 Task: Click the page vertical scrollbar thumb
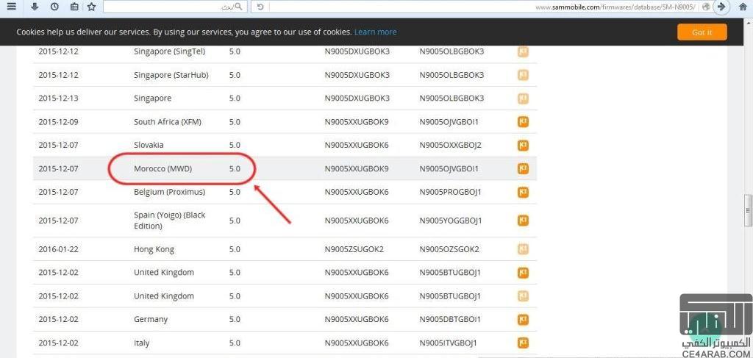(x=748, y=211)
